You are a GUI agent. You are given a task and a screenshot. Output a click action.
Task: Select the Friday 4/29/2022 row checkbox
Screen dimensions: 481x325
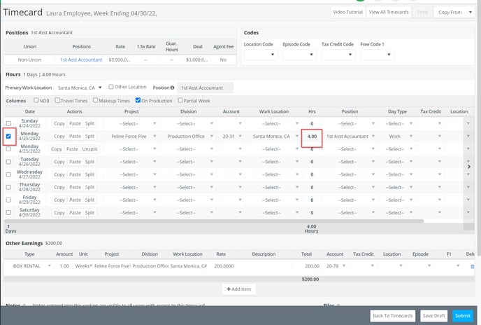8,200
